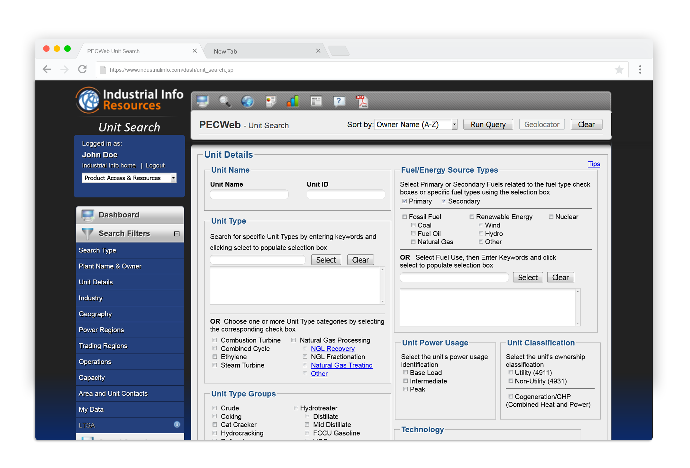690x468 pixels.
Task: Check the Hydrotreater checkbox
Action: (296, 408)
